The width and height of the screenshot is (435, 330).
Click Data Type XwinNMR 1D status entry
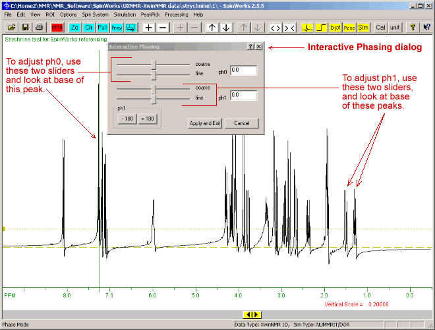[x=262, y=325]
